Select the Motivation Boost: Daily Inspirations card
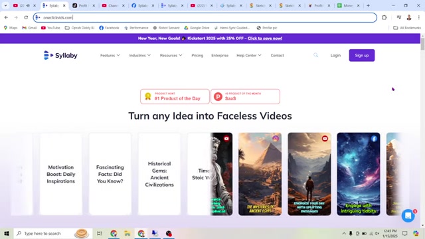 60,174
